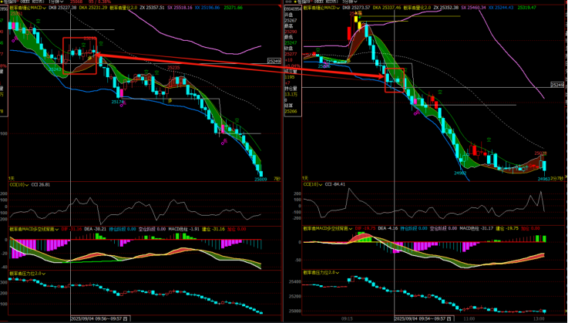Click the 开盘 value in the quote info panel
This screenshot has height=323, width=568.
[290, 20]
